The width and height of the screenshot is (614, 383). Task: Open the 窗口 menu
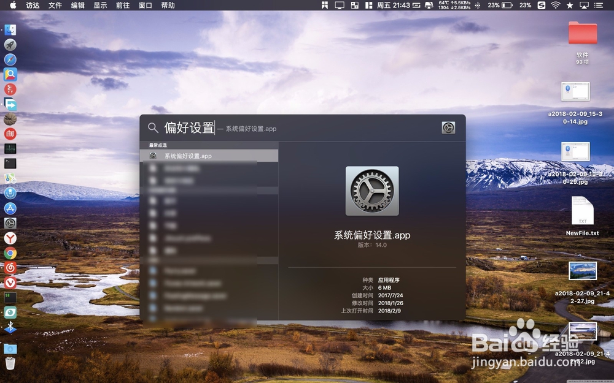[146, 5]
